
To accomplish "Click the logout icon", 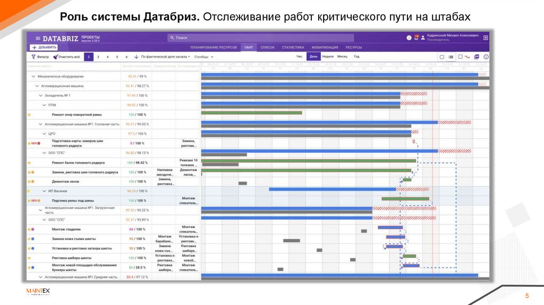I will [x=486, y=38].
